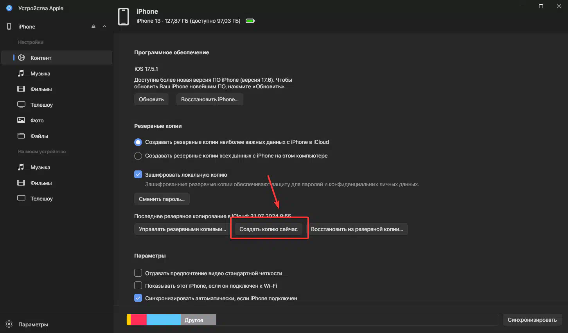Click the large iPhone icon in header
The width and height of the screenshot is (568, 333).
124,16
